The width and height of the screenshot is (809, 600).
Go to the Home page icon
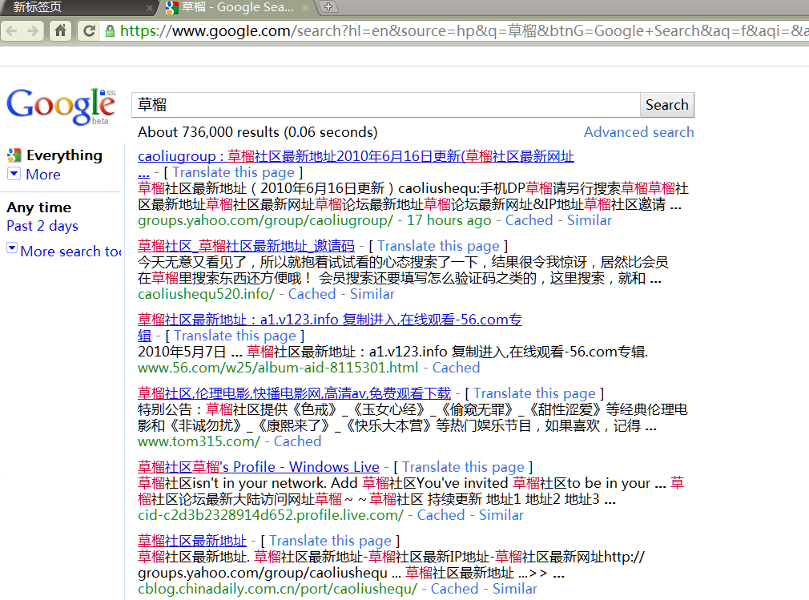(x=60, y=31)
